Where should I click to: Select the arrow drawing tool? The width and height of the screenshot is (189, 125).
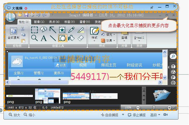53,30
